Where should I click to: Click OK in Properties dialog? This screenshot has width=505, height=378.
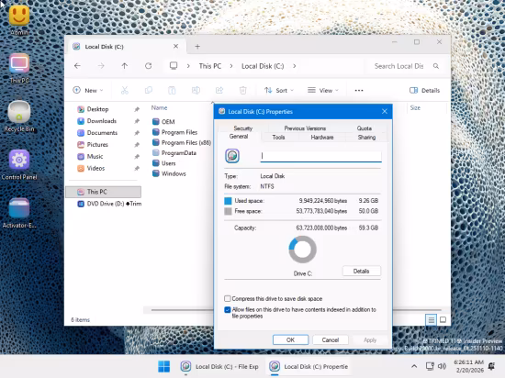(290, 340)
